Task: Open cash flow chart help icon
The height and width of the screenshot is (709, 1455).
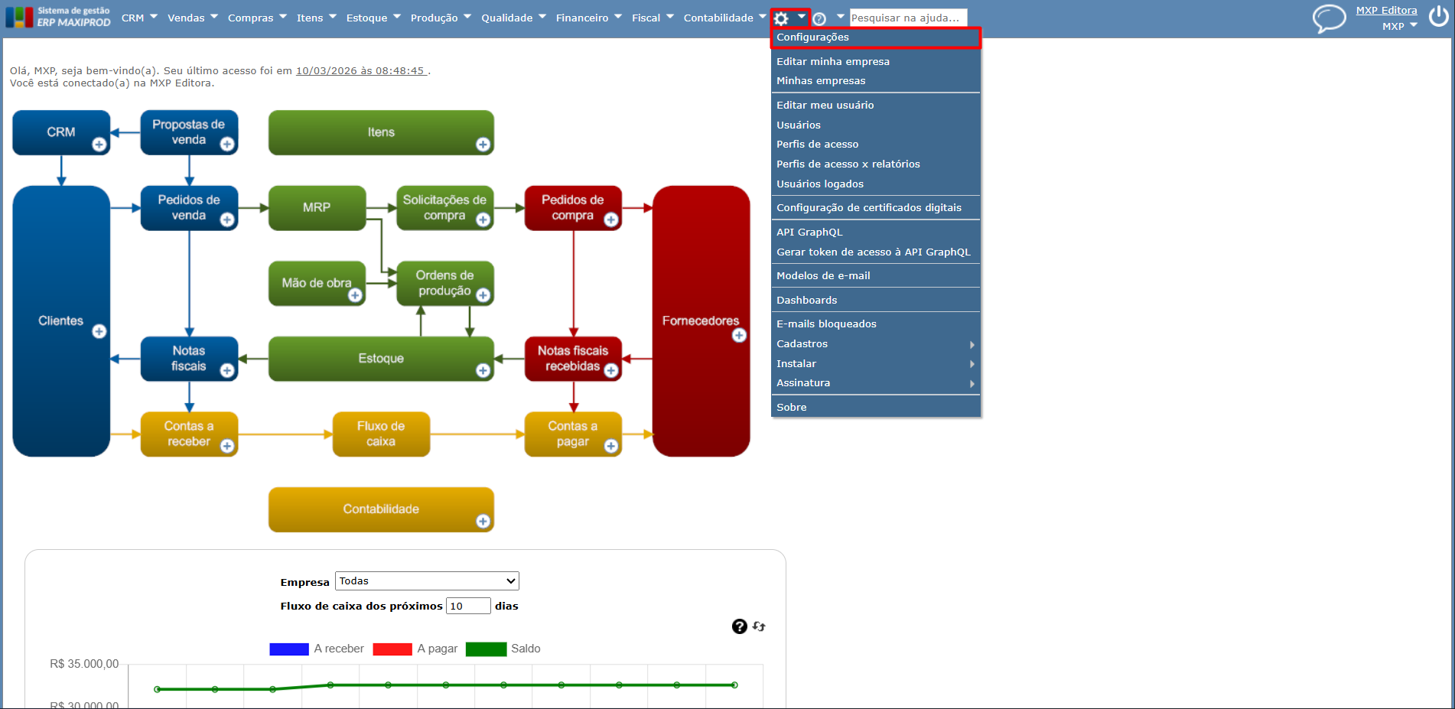Action: pos(739,626)
